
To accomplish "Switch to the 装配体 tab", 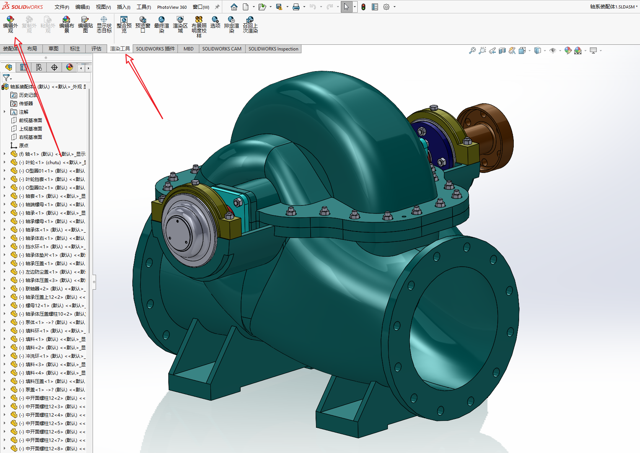I will click(x=11, y=49).
